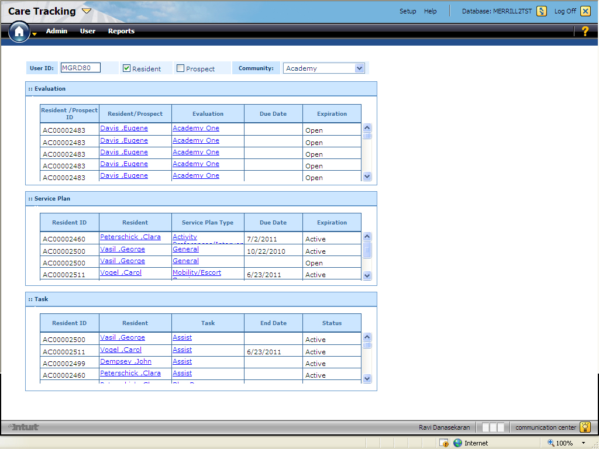This screenshot has height=449, width=599.
Task: Click the Task section header
Action: point(201,299)
